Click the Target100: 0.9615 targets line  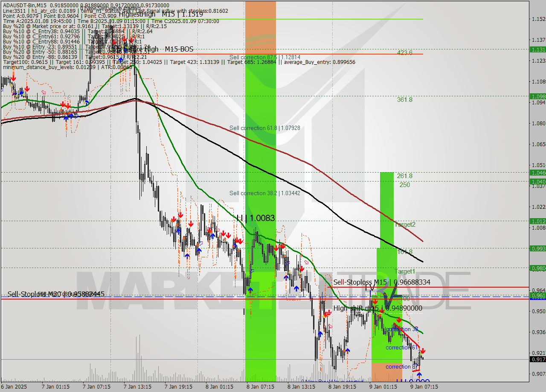pyautogui.click(x=179, y=62)
